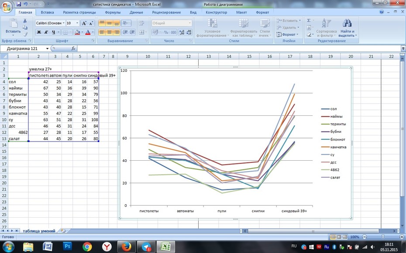Toggle bottom vertical alignment
Viewport: 406px width, 253px height.
coord(117,23)
